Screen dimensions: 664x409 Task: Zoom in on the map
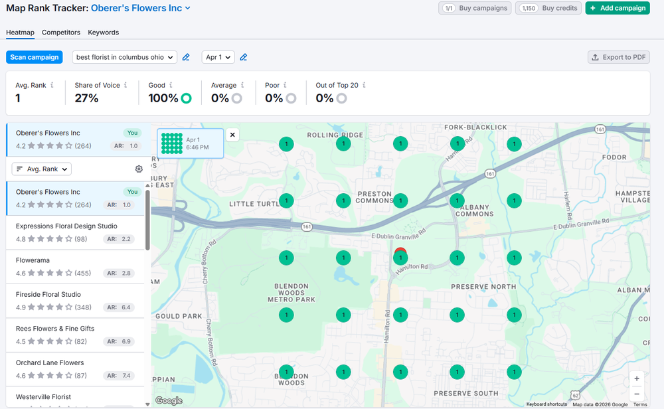pyautogui.click(x=636, y=378)
